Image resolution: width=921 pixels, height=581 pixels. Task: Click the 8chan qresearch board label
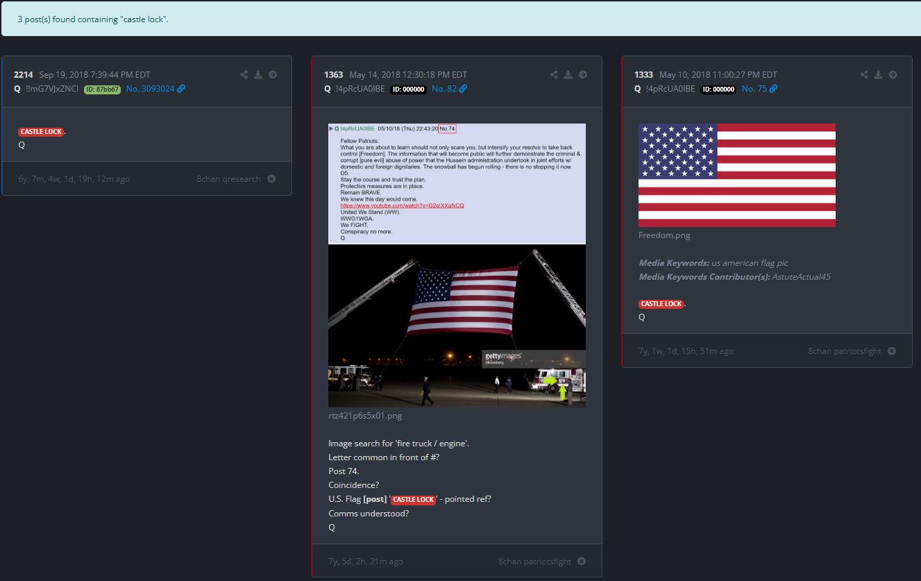[228, 179]
